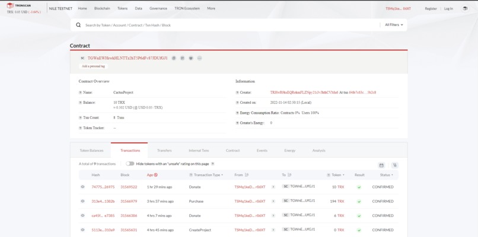Click the help icon after unsafe rating text
This screenshot has height=237, width=478.
click(x=213, y=164)
